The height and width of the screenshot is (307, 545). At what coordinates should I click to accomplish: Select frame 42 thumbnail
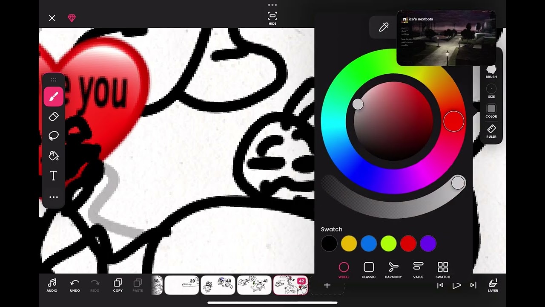290,285
